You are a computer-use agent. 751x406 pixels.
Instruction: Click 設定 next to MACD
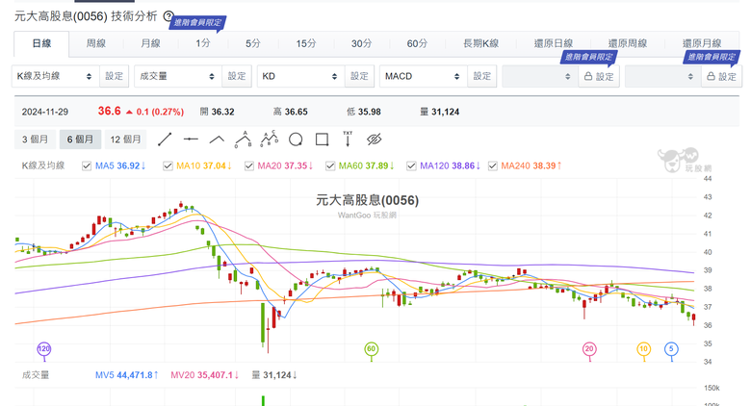point(482,76)
